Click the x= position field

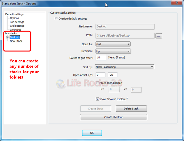pos(114,89)
